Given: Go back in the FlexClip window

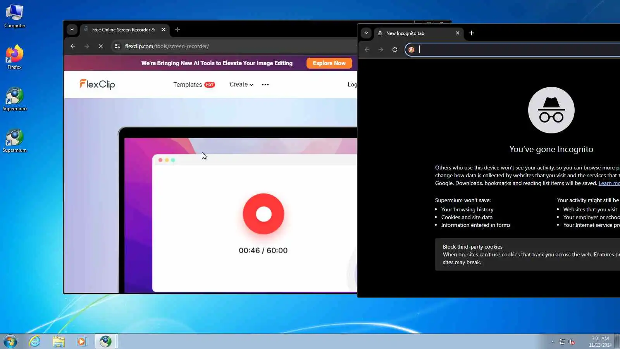Looking at the screenshot, I should point(73,46).
